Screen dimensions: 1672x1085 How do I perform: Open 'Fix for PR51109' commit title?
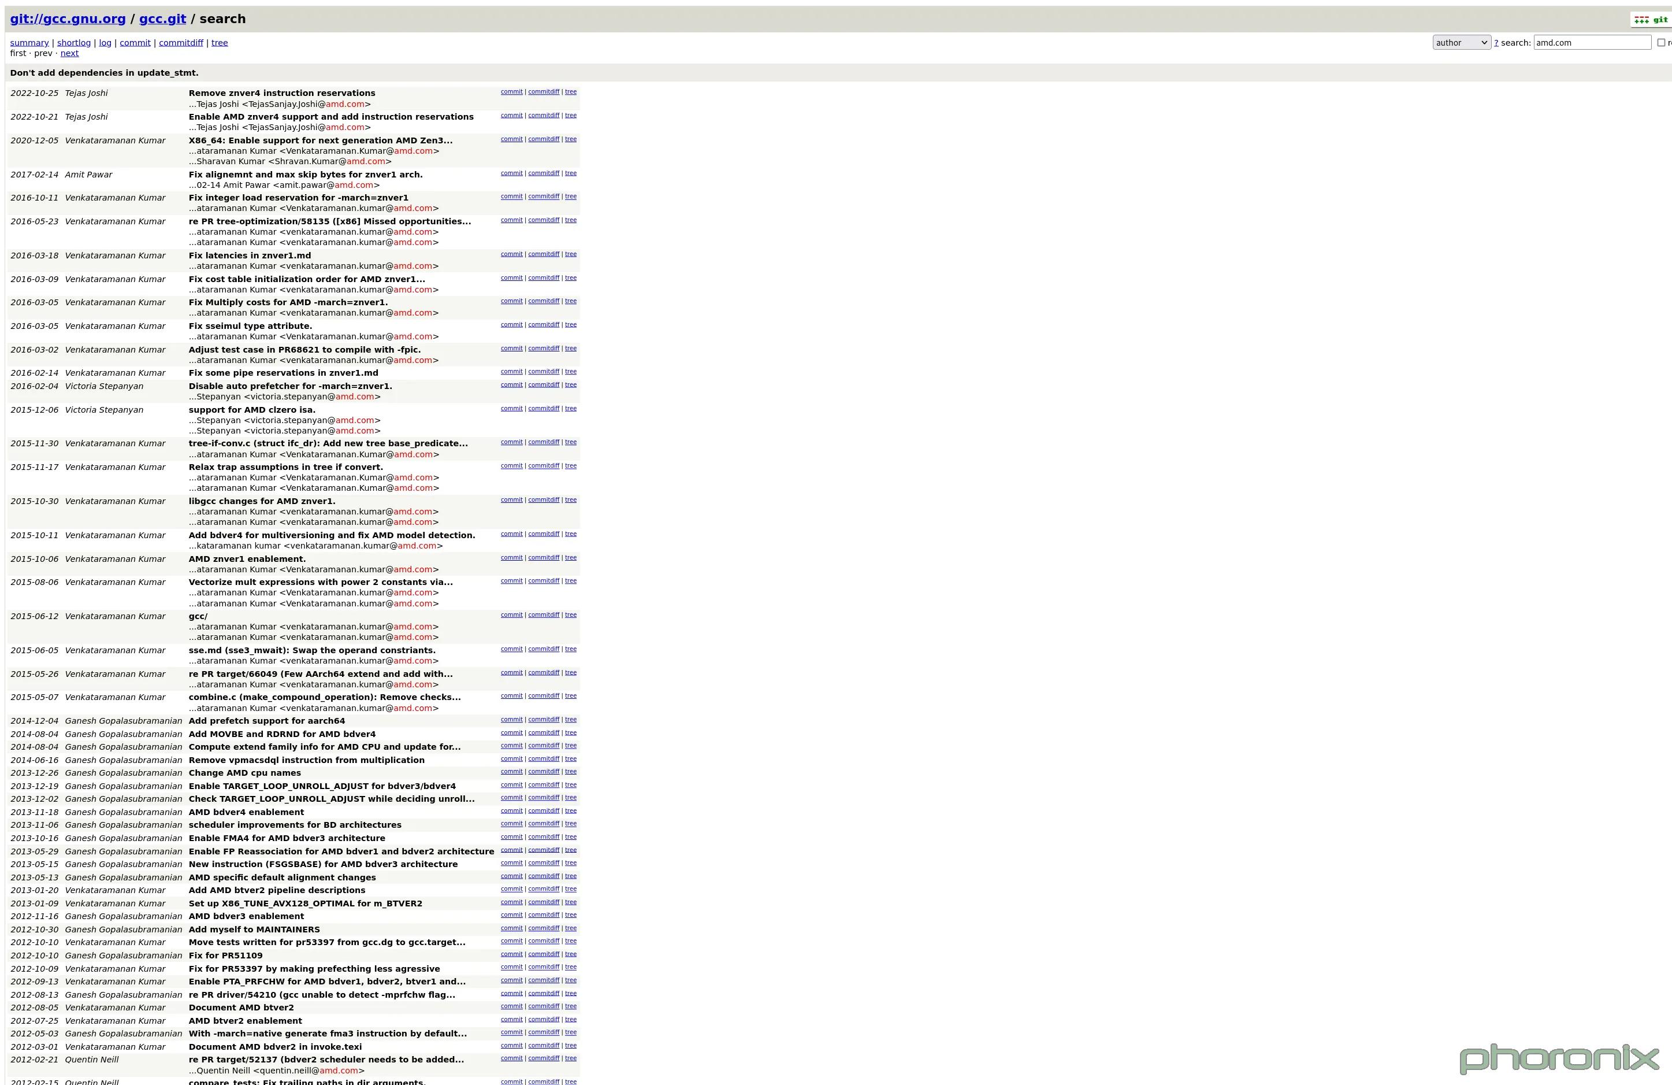point(225,956)
